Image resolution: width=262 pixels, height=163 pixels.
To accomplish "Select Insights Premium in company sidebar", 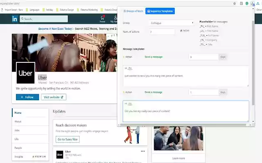I will pyautogui.click(x=30, y=156).
